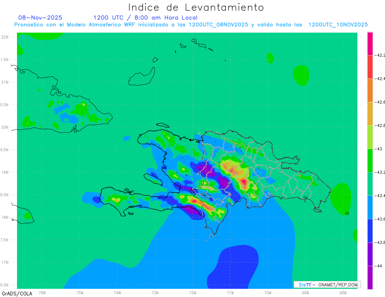Click the '19N' latitude label
The image size is (385, 297).
[x=5, y=172]
